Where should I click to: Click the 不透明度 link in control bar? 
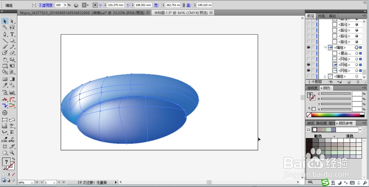46,5
